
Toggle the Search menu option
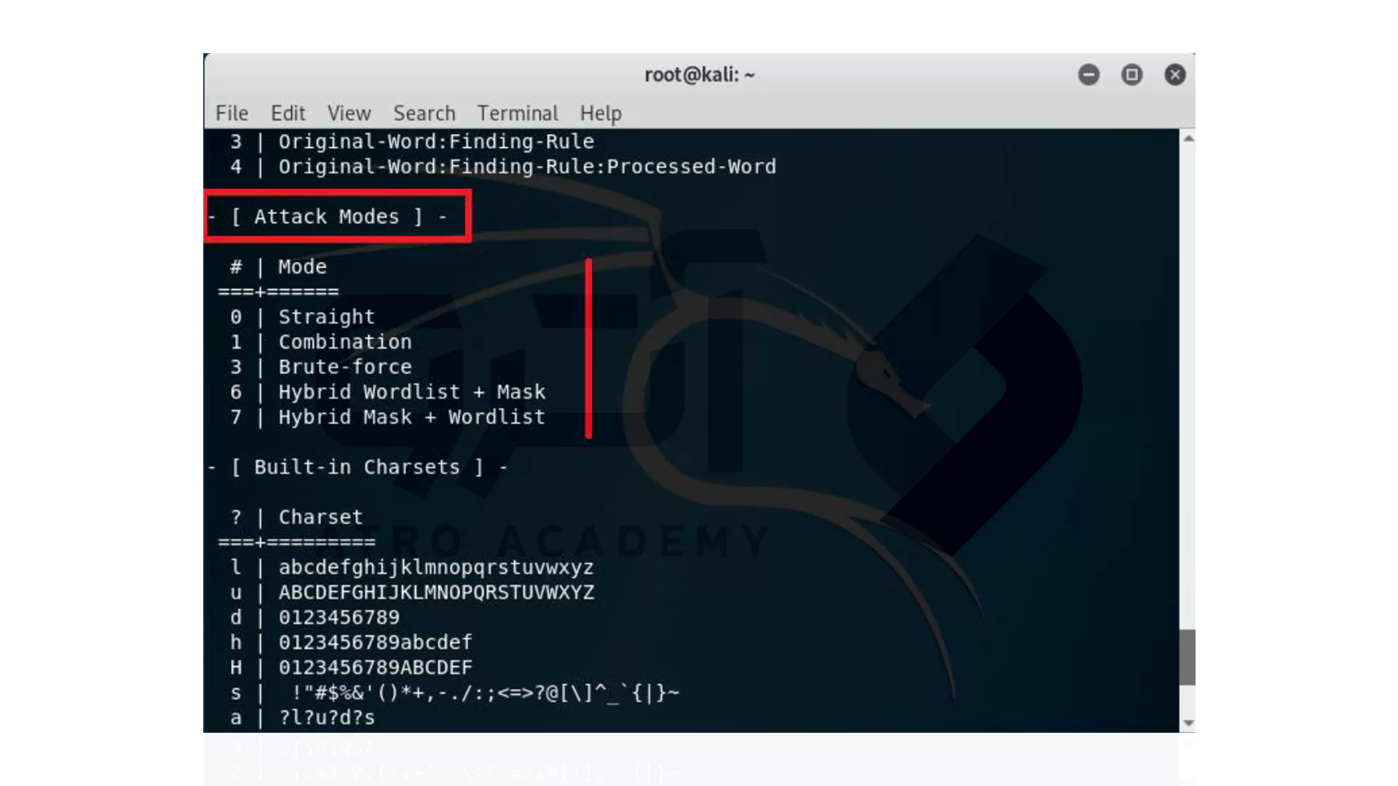pos(424,114)
